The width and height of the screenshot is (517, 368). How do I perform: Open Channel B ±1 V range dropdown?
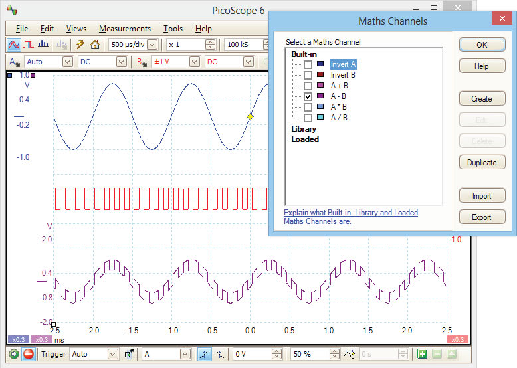coord(195,62)
